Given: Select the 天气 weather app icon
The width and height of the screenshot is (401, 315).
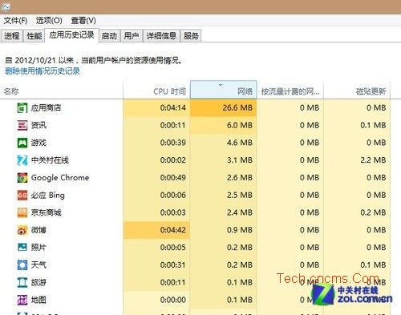Looking at the screenshot, I should coord(22,265).
